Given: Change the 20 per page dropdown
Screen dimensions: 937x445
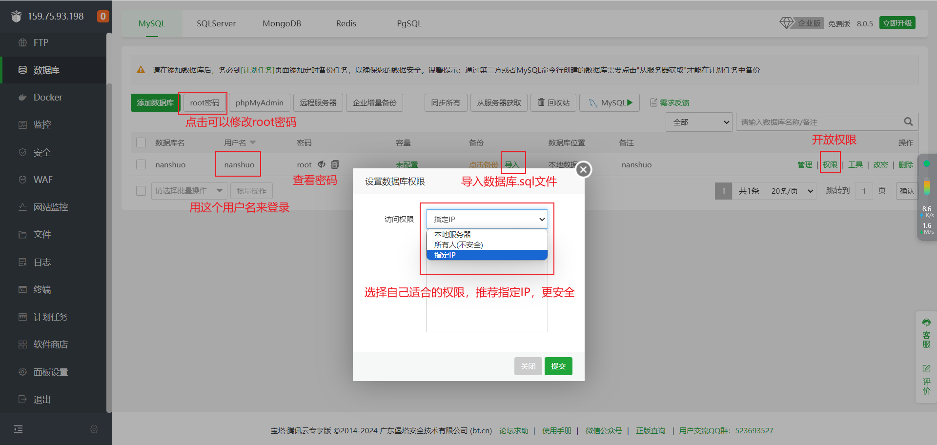Looking at the screenshot, I should point(791,191).
